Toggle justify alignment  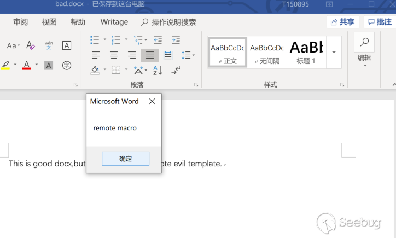tap(150, 55)
